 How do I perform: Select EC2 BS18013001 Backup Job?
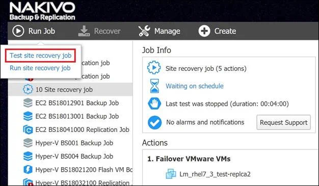(77, 116)
